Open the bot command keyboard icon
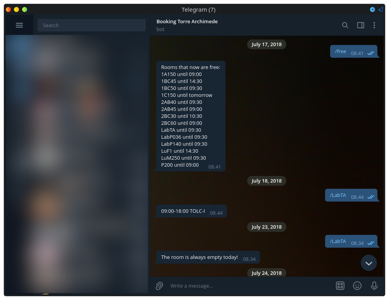This screenshot has height=300, width=389. [x=340, y=286]
